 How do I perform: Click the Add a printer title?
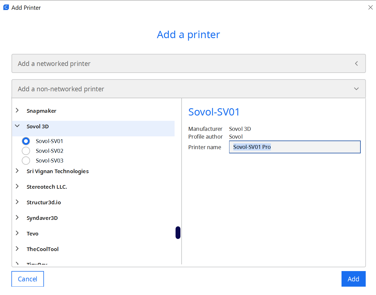188,35
